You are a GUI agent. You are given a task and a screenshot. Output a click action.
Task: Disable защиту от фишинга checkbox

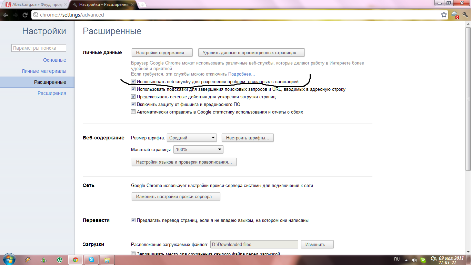pyautogui.click(x=133, y=105)
